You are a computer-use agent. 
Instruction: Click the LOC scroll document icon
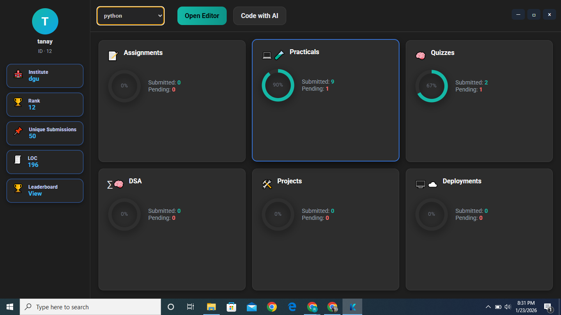(x=18, y=160)
